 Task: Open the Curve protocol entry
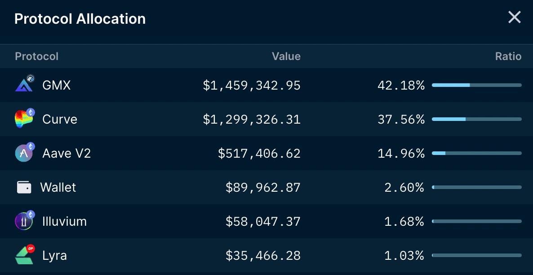click(59, 119)
